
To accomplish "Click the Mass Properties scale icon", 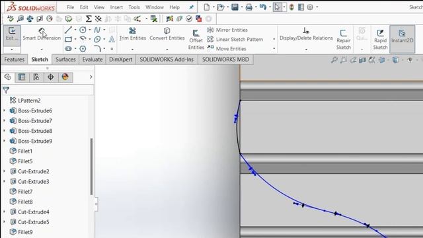I will coord(30,19).
